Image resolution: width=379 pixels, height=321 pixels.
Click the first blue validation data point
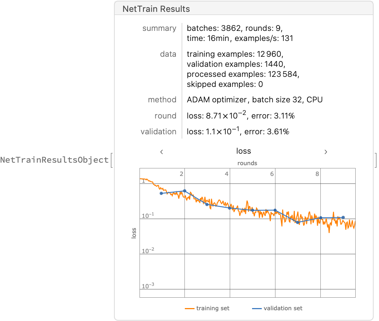[161, 194]
